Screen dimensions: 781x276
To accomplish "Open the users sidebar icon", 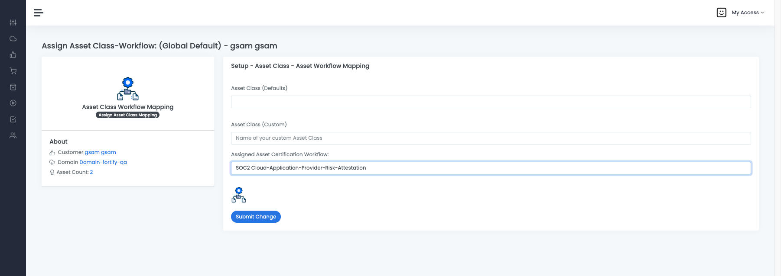I will tap(13, 135).
